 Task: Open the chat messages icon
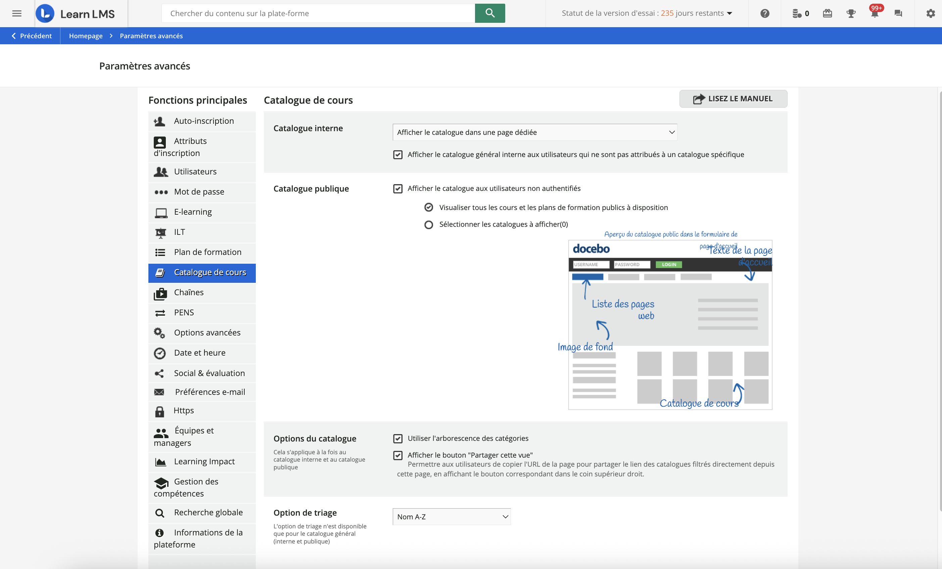pos(898,14)
